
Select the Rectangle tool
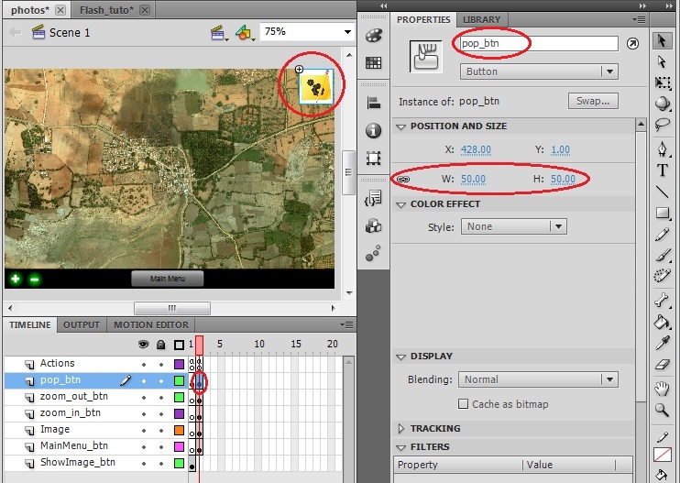(662, 213)
